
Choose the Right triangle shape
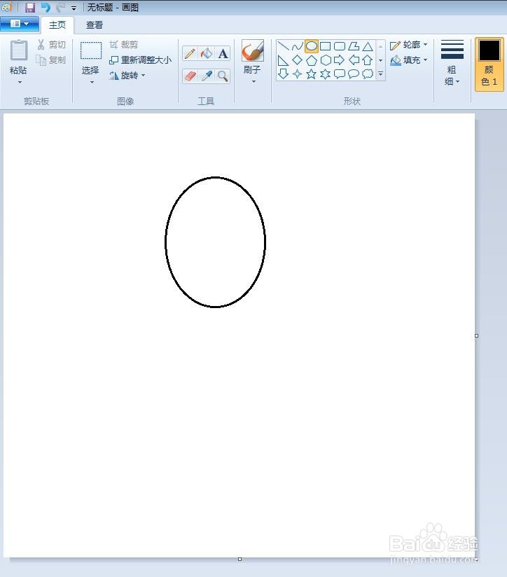point(283,60)
